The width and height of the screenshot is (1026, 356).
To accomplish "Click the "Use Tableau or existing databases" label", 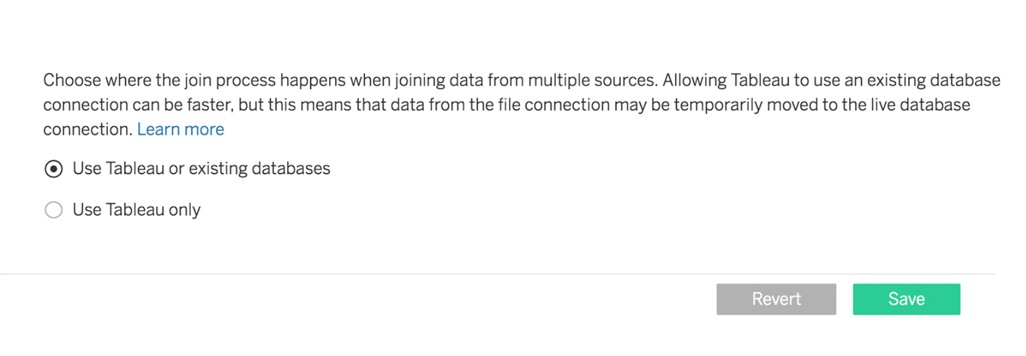I will tap(201, 169).
